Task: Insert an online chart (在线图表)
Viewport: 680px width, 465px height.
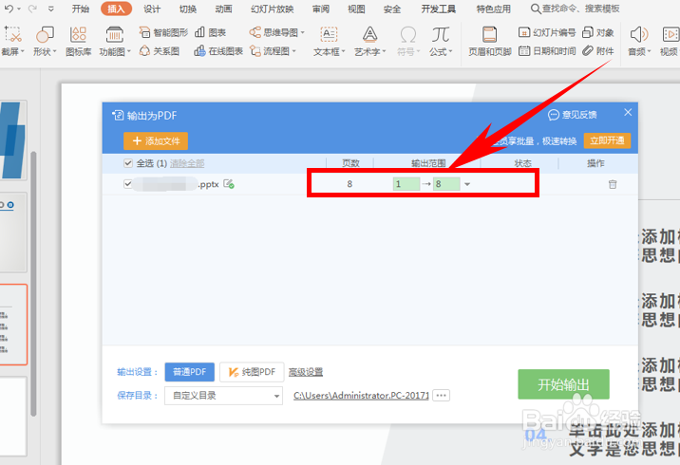Action: 218,51
